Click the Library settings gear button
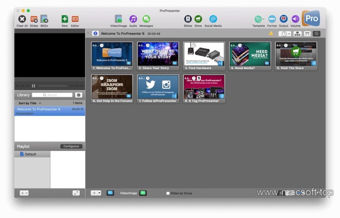This screenshot has width=340, height=218. point(78,95)
